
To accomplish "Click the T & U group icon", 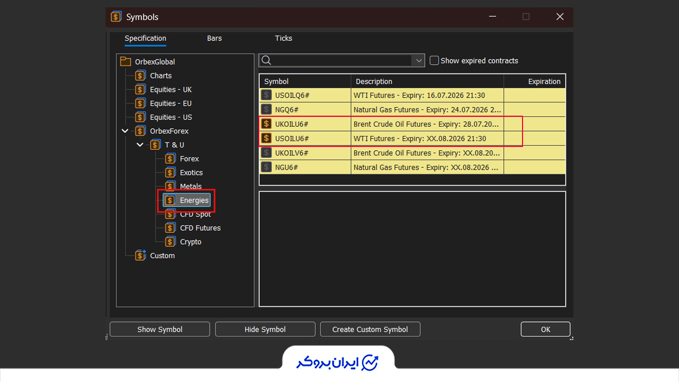I will [155, 145].
